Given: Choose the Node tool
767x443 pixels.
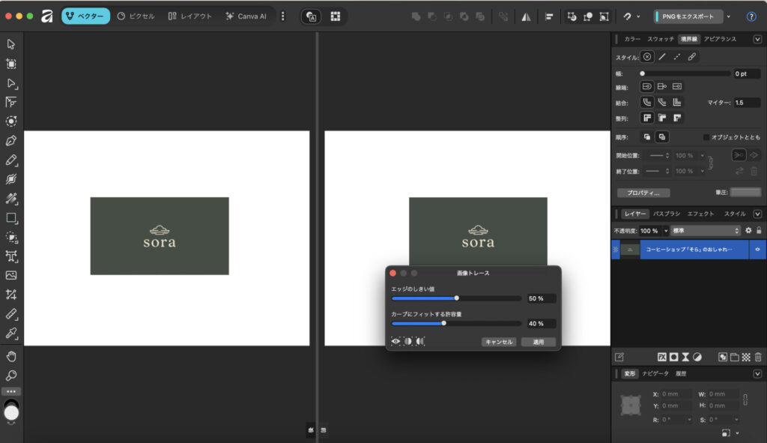Looking at the screenshot, I should coord(11,83).
